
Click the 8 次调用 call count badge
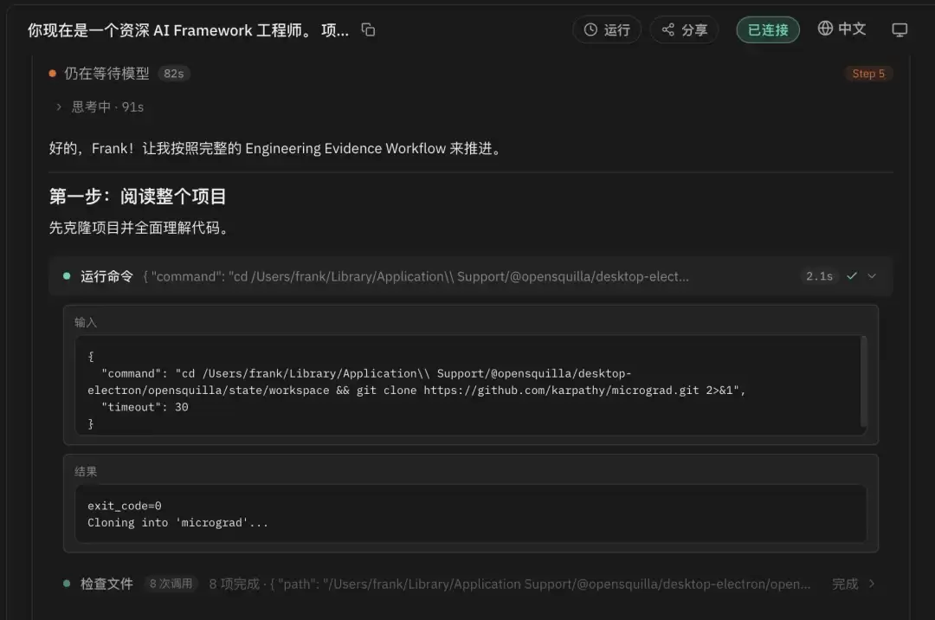point(171,584)
